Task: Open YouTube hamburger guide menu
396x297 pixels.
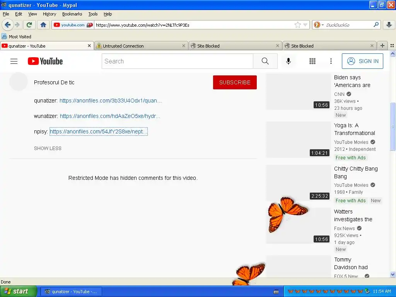Action: pos(14,61)
